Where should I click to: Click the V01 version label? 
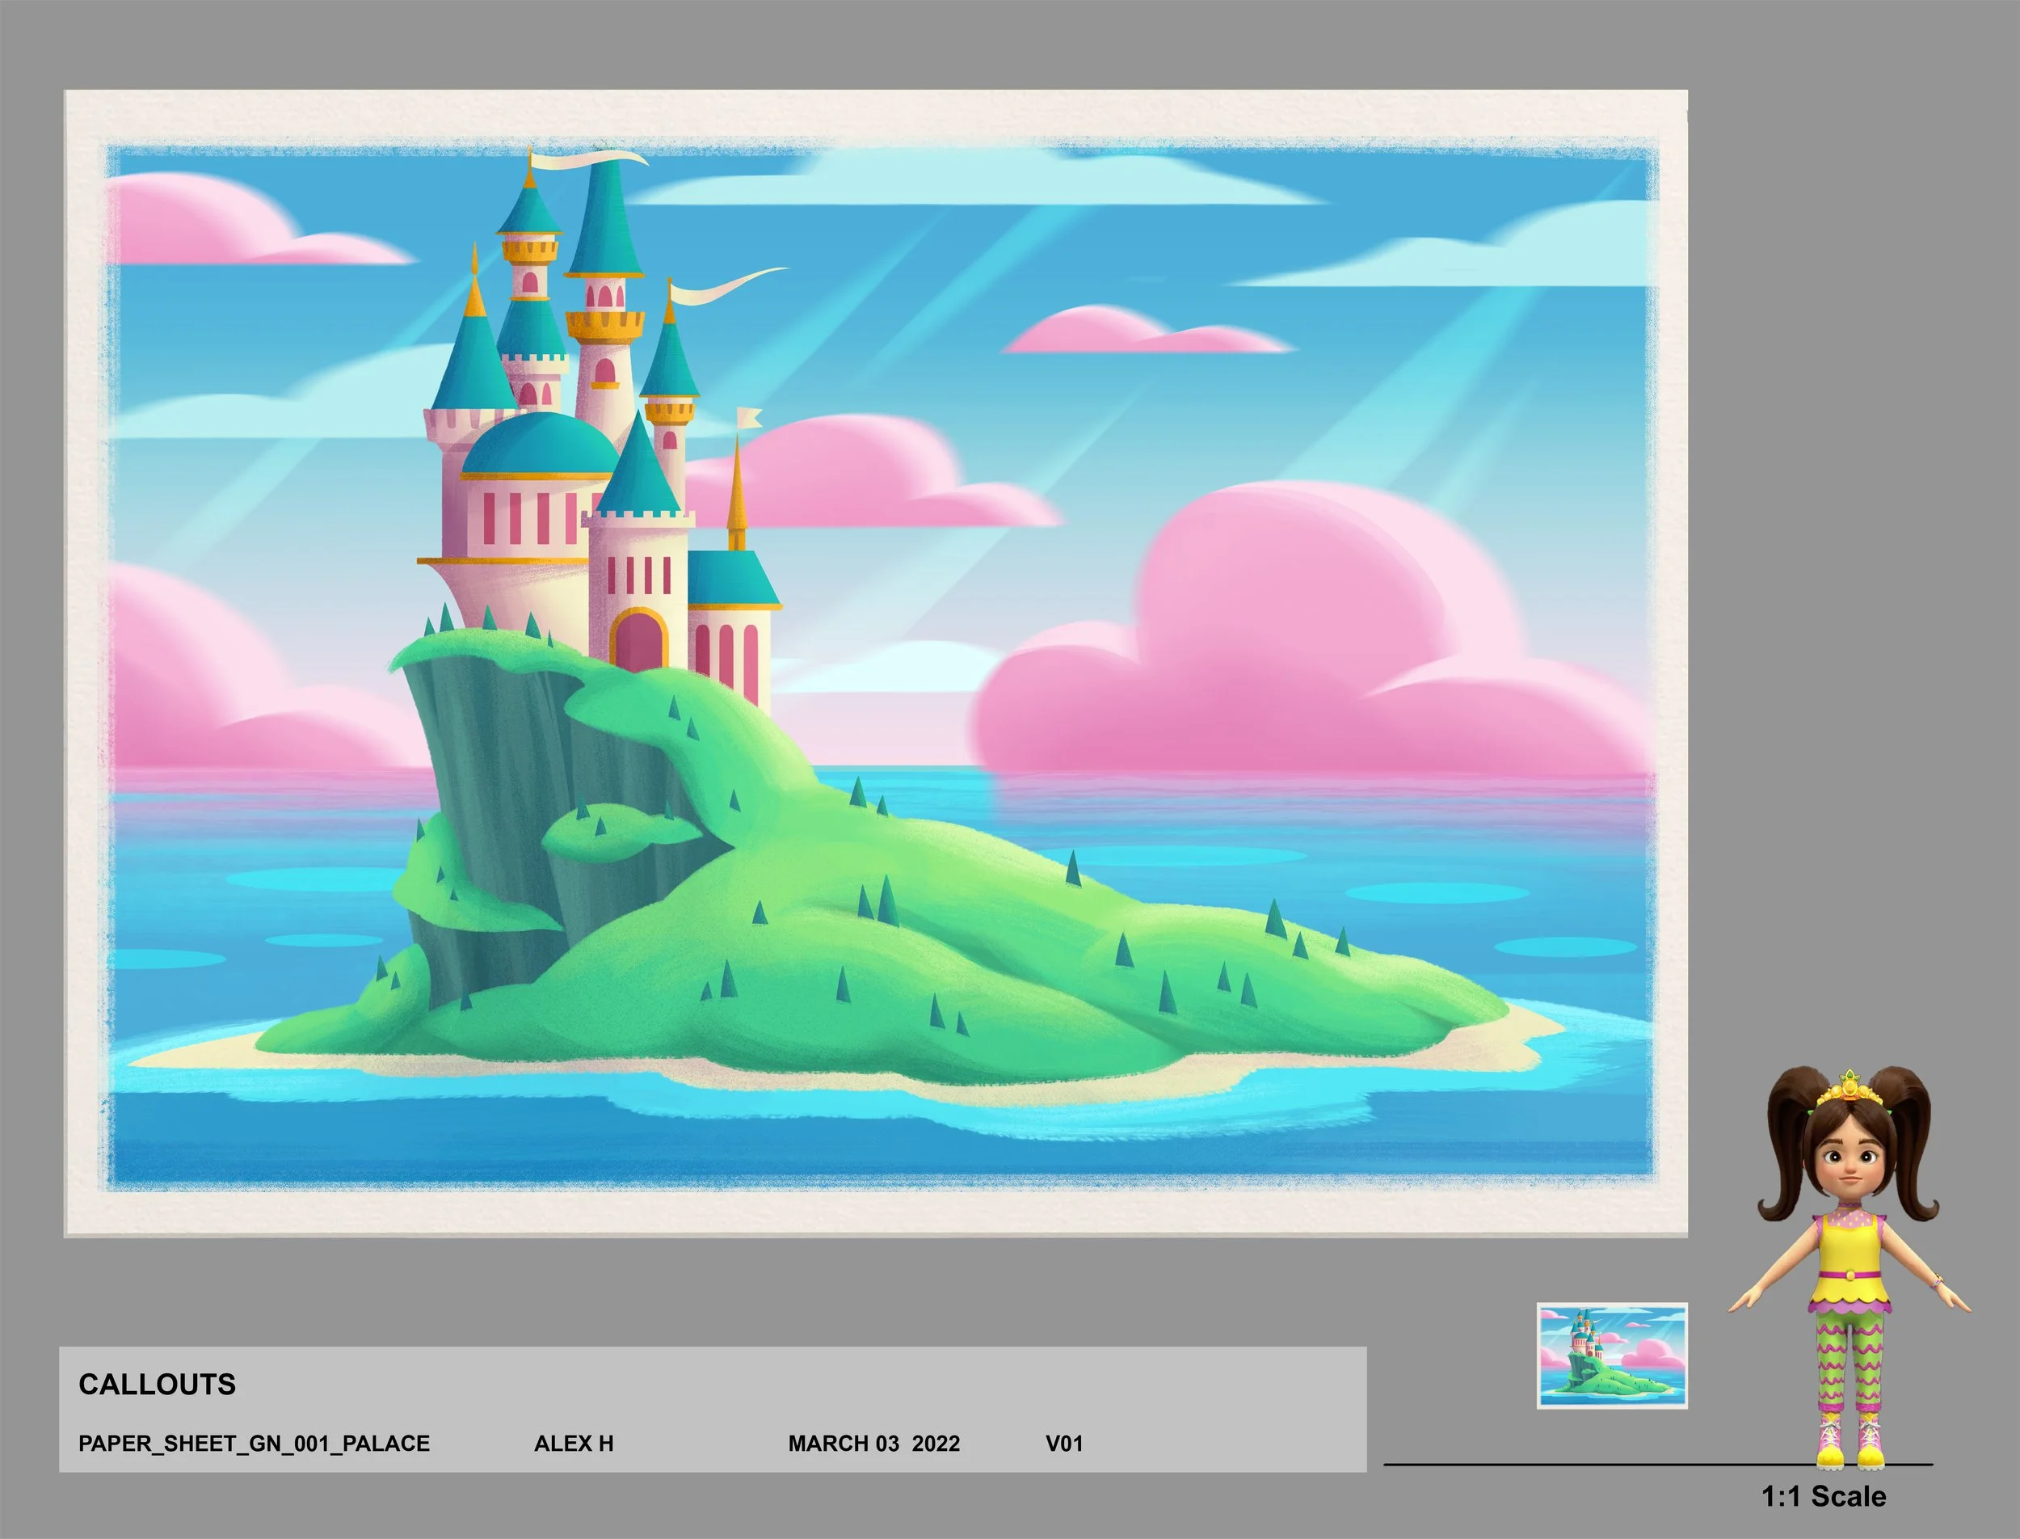pos(1064,1443)
